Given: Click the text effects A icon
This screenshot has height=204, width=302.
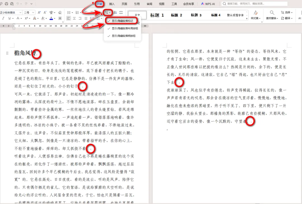Looking at the screenshot, I should click(x=34, y=18).
